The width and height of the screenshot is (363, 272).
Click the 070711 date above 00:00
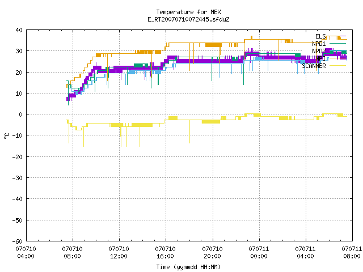click(259, 249)
